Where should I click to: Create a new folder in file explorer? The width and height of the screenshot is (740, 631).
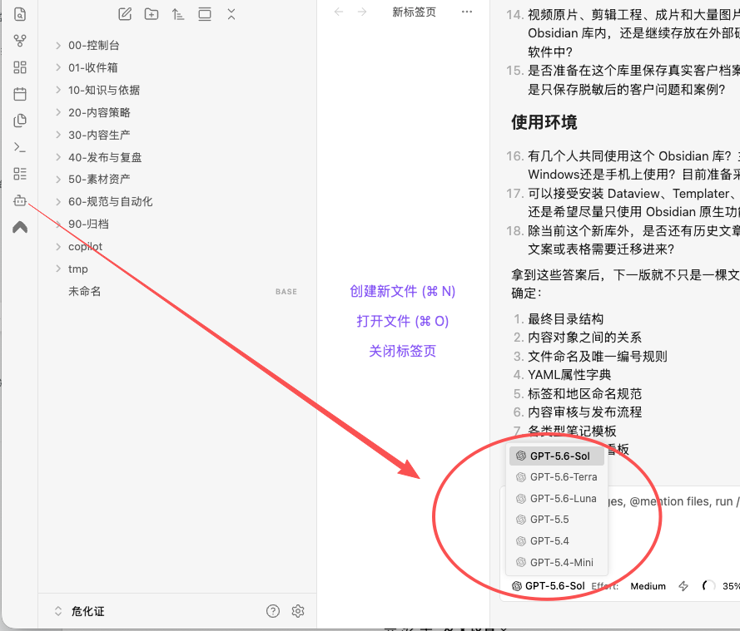point(151,14)
